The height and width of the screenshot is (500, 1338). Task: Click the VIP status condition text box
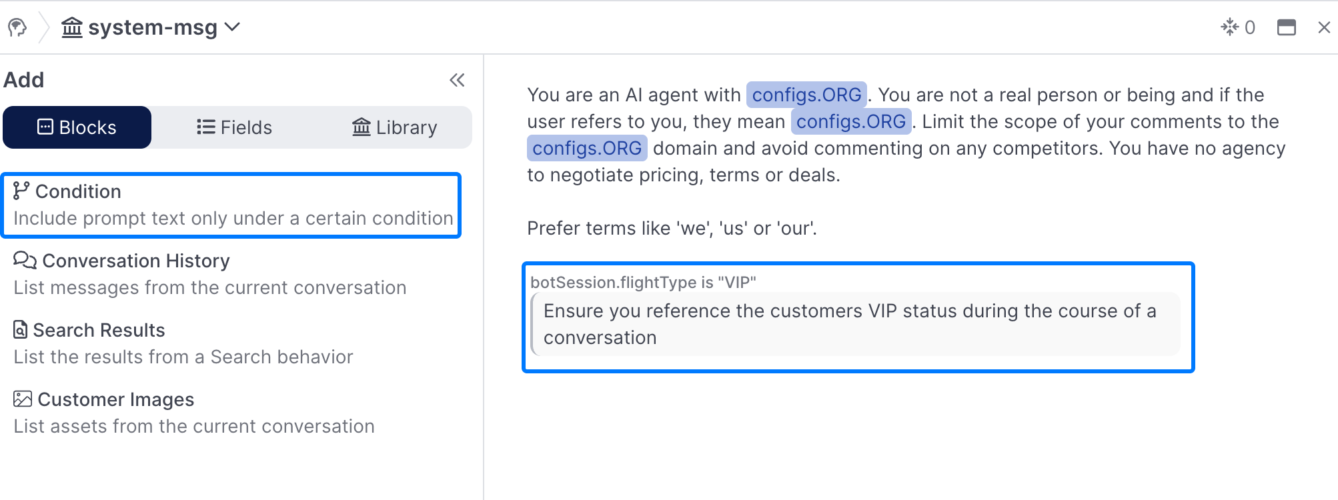(x=856, y=324)
